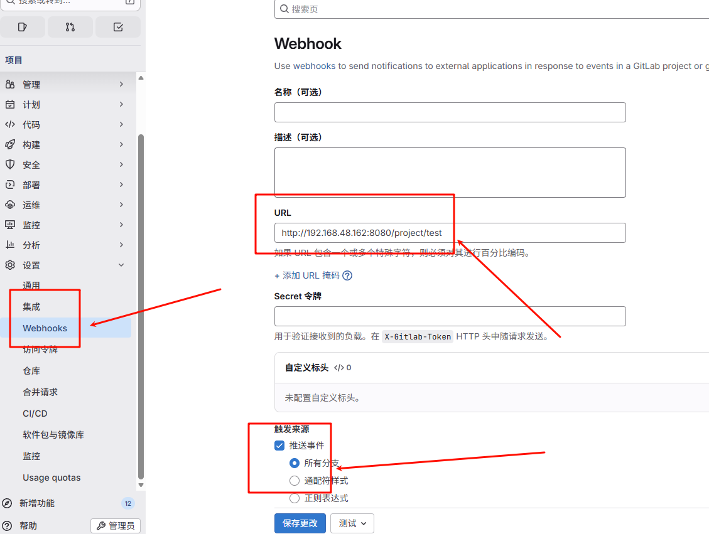
Task: Click the 帮助 question mark icon
Action: click(7, 525)
